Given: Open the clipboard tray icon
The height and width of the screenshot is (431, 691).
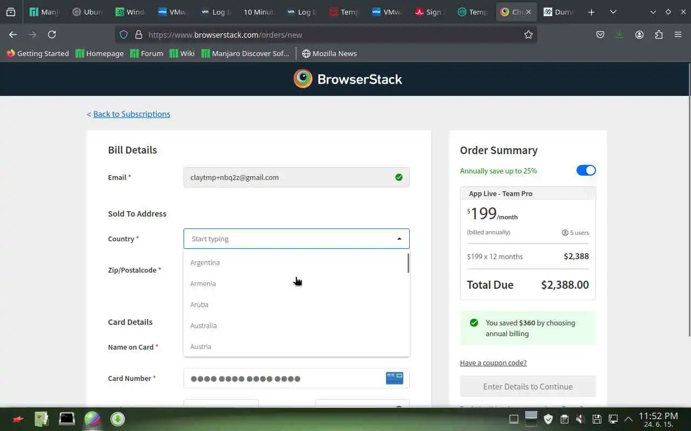Looking at the screenshot, I should (x=564, y=419).
